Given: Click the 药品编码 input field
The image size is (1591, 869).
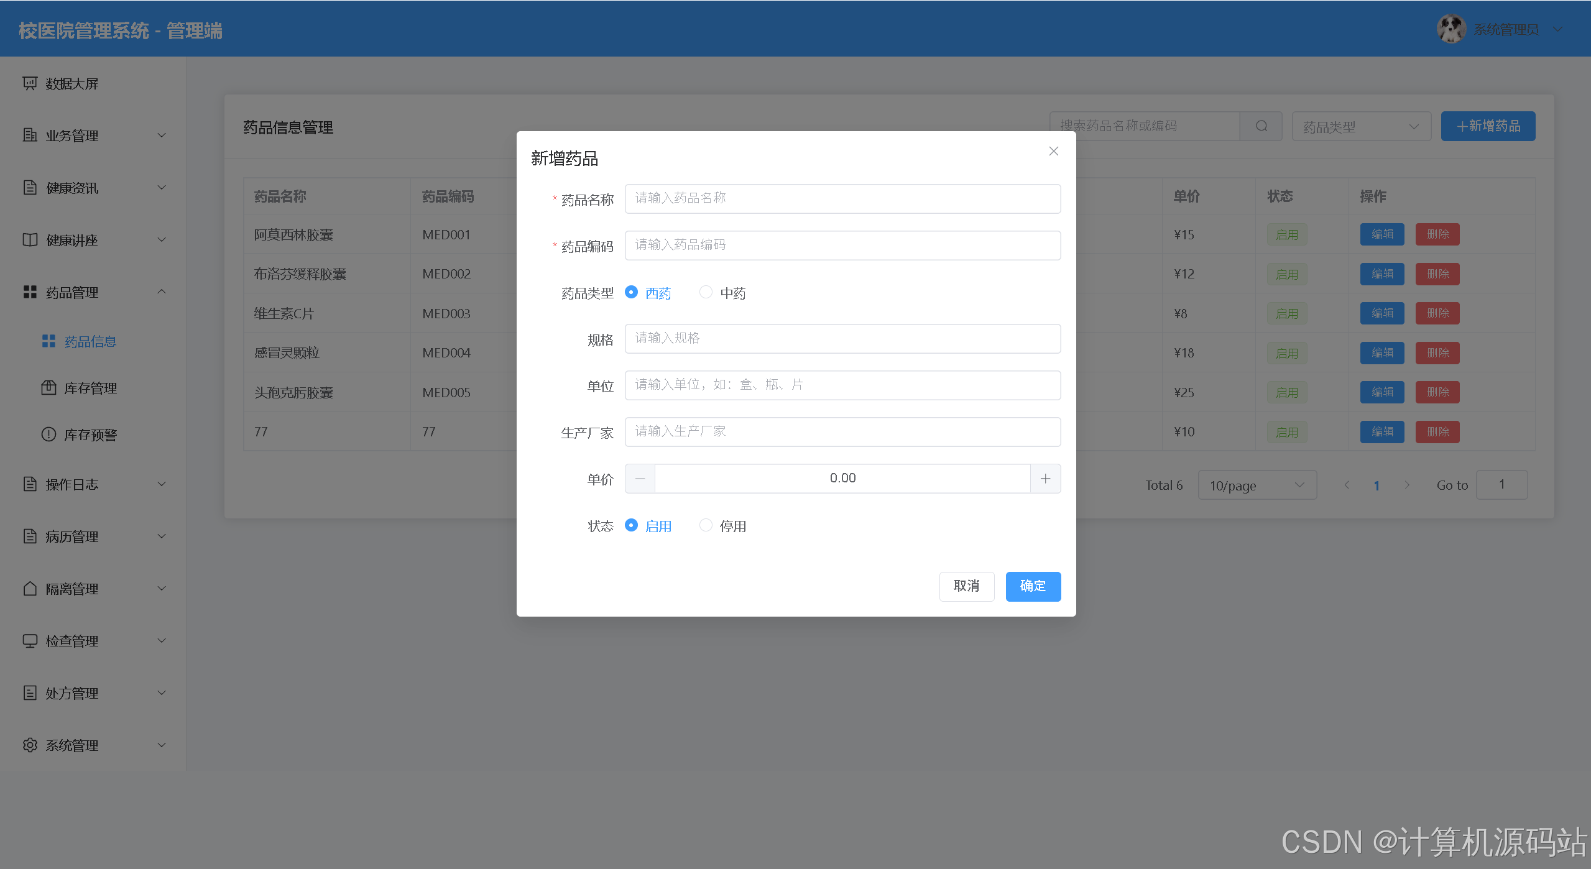Looking at the screenshot, I should tap(843, 245).
